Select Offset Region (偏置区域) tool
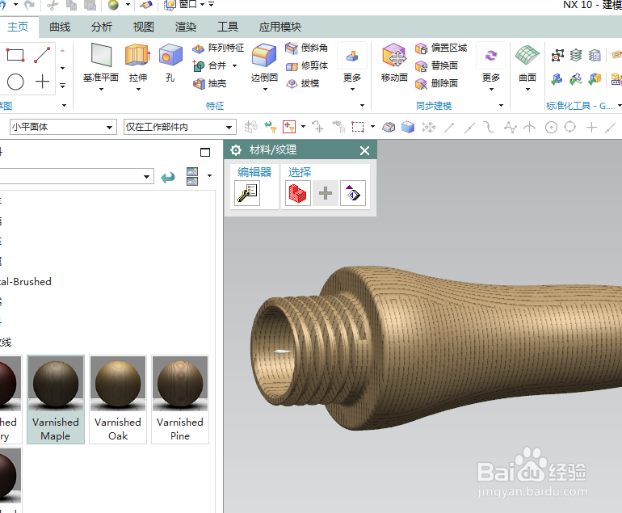 point(441,48)
